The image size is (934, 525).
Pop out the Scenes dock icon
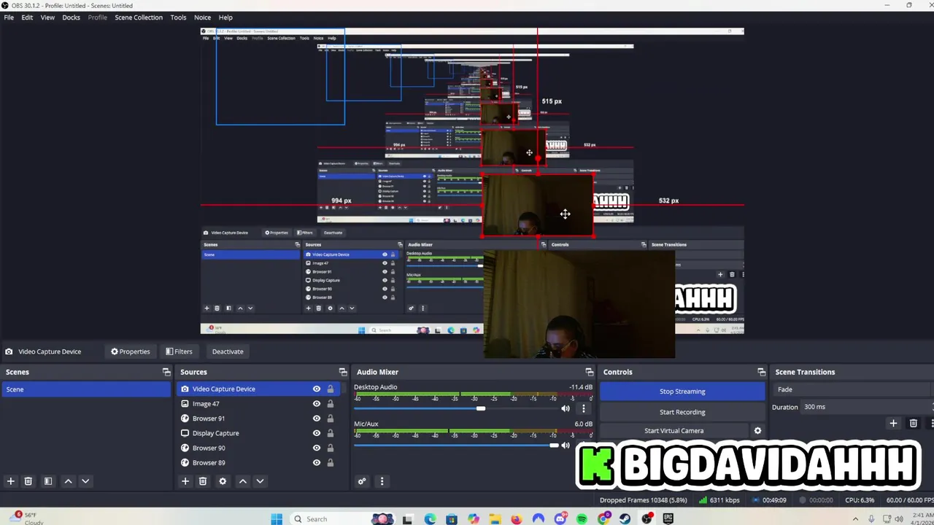pos(166,372)
